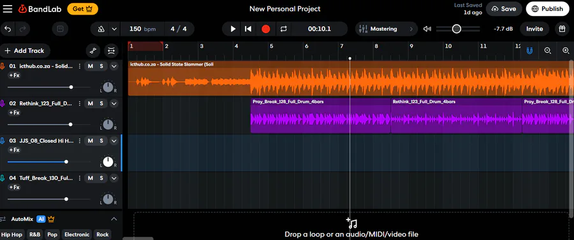The height and width of the screenshot is (240, 574).
Task: Click the master volume speaker icon
Action: 427,29
